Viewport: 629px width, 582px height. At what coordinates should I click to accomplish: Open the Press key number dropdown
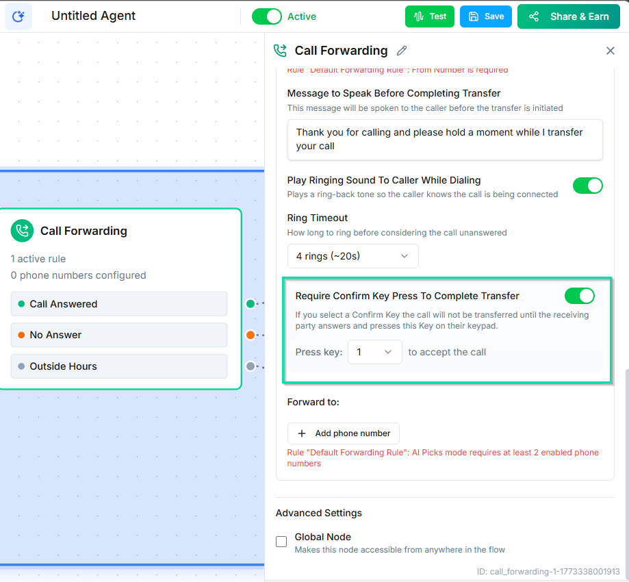pos(374,352)
